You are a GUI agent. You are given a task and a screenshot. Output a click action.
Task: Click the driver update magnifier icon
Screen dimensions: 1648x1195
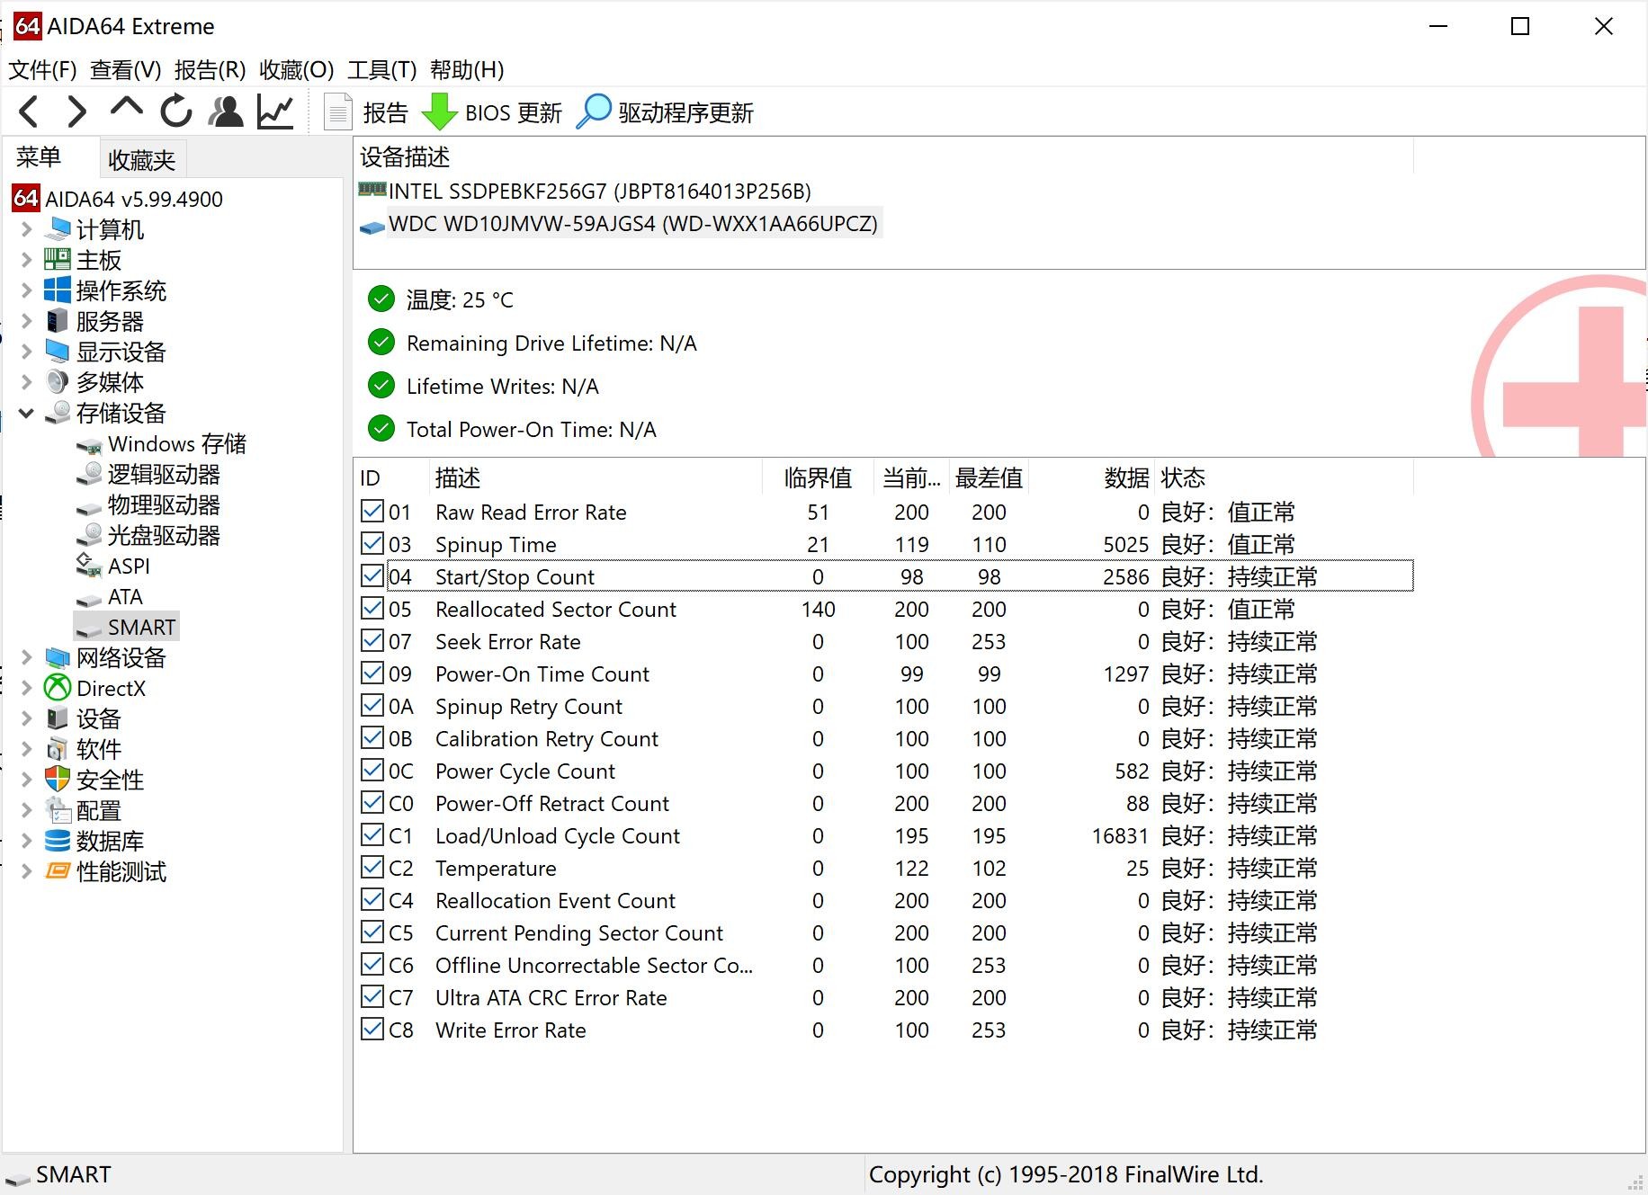coord(594,112)
